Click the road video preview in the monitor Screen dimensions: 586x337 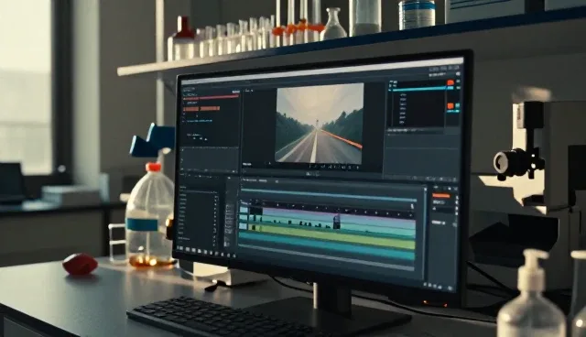(x=320, y=124)
